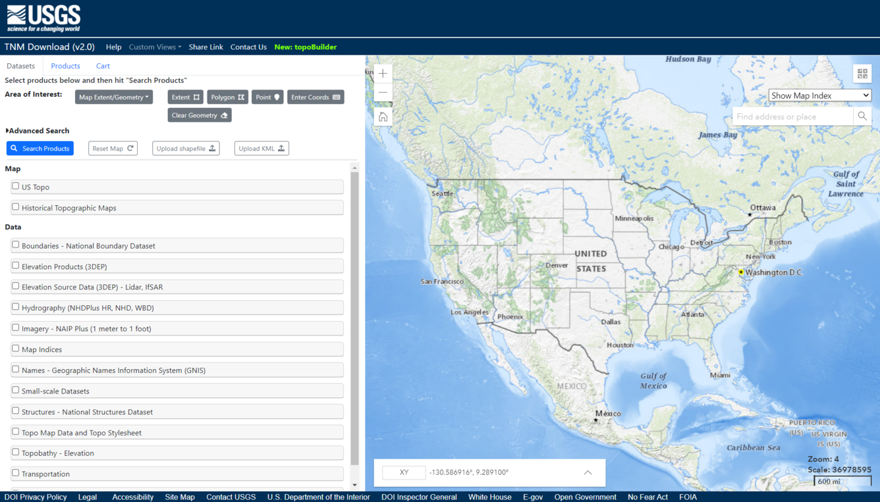Enable Small-scale Datasets

16,390
